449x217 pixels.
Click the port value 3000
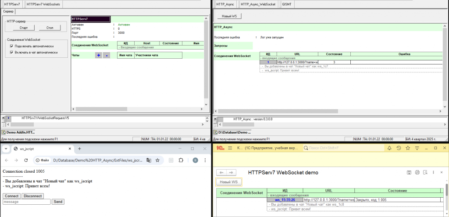point(121,33)
